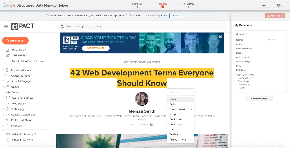Open the Sales sidebar link
The width and height of the screenshot is (290, 148).
tap(15, 92)
